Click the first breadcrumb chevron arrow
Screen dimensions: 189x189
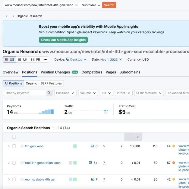pos(6,16)
